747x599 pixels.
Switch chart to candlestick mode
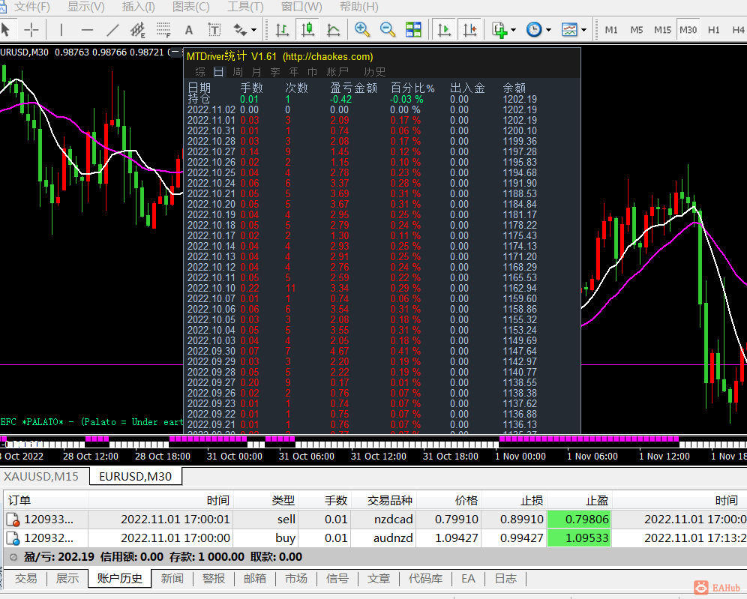(x=307, y=30)
